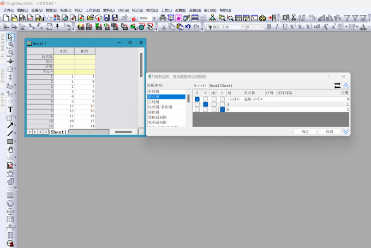Click the Import Excel icon with green X

coord(98,27)
